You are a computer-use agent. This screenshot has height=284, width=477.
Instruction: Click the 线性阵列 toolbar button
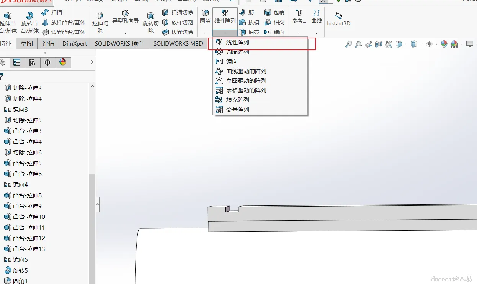(225, 17)
